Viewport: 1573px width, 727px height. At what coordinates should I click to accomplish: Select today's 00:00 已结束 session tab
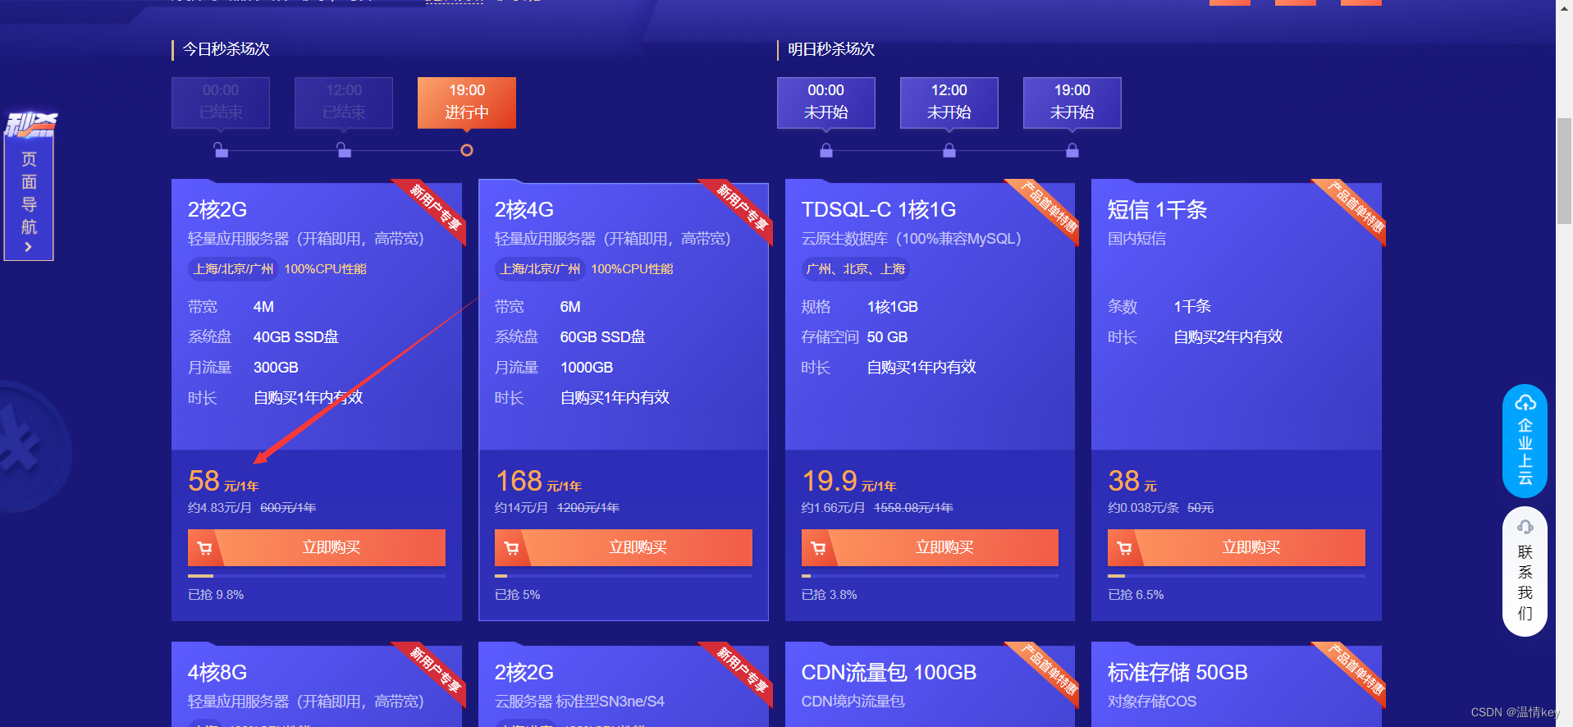coord(221,103)
